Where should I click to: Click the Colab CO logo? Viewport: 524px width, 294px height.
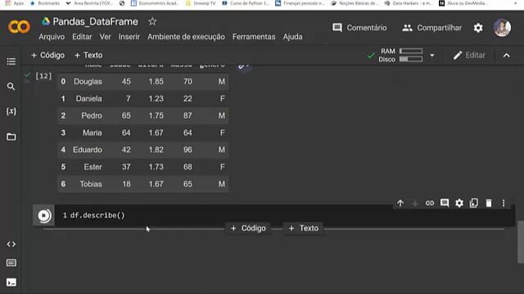click(x=19, y=27)
